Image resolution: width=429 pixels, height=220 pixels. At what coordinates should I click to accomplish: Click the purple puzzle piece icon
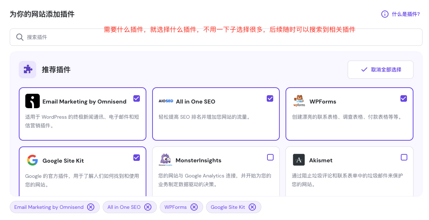[x=27, y=70]
